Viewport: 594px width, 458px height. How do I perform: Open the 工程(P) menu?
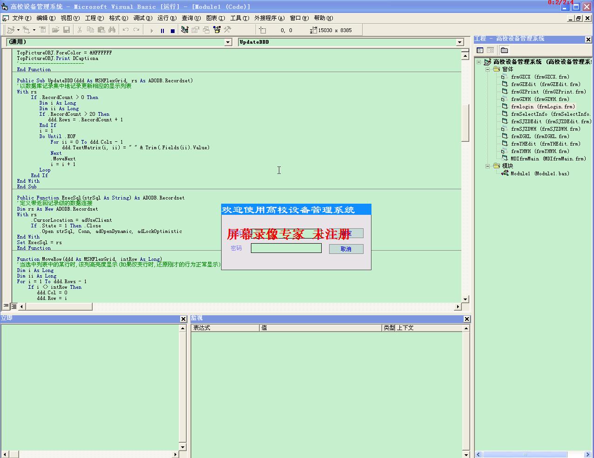coord(94,18)
